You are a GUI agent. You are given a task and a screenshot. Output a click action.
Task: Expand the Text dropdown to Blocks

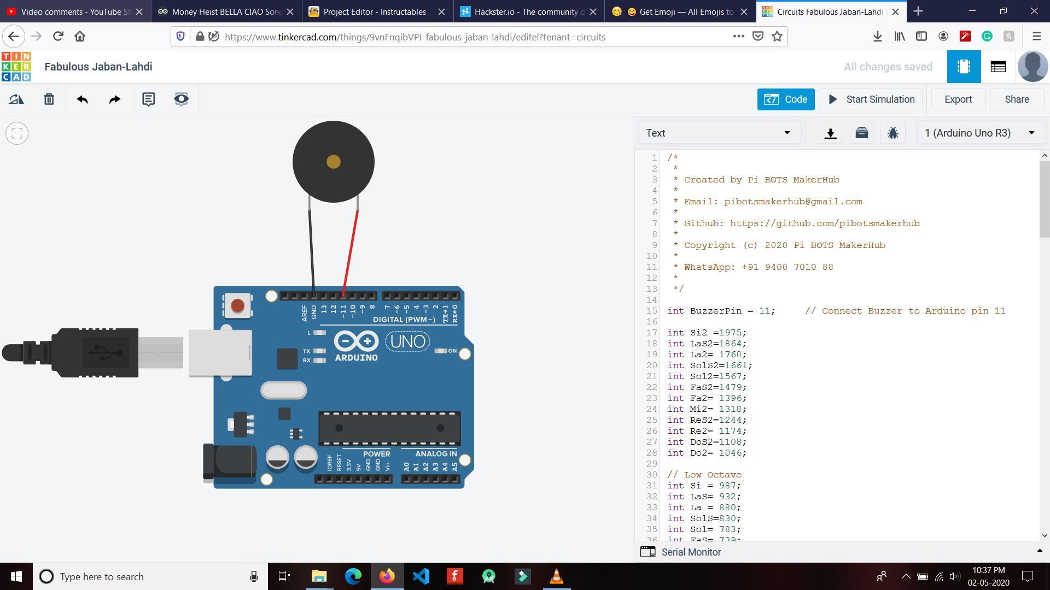[717, 133]
